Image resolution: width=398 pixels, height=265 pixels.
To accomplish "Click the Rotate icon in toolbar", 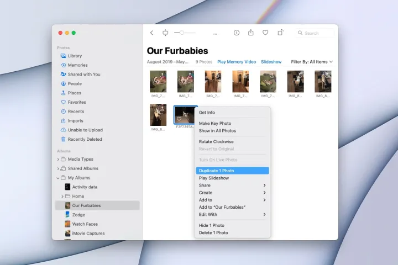I will click(280, 33).
